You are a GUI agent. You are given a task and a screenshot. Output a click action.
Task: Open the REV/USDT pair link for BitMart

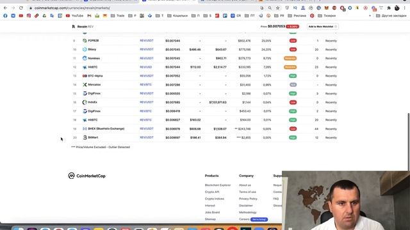[147, 137]
